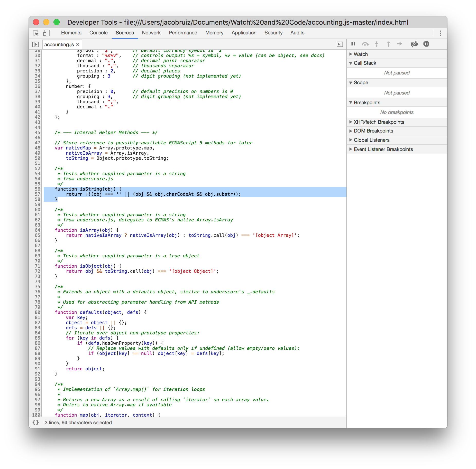Open the Performance tab
The height and width of the screenshot is (469, 476).
(x=183, y=33)
